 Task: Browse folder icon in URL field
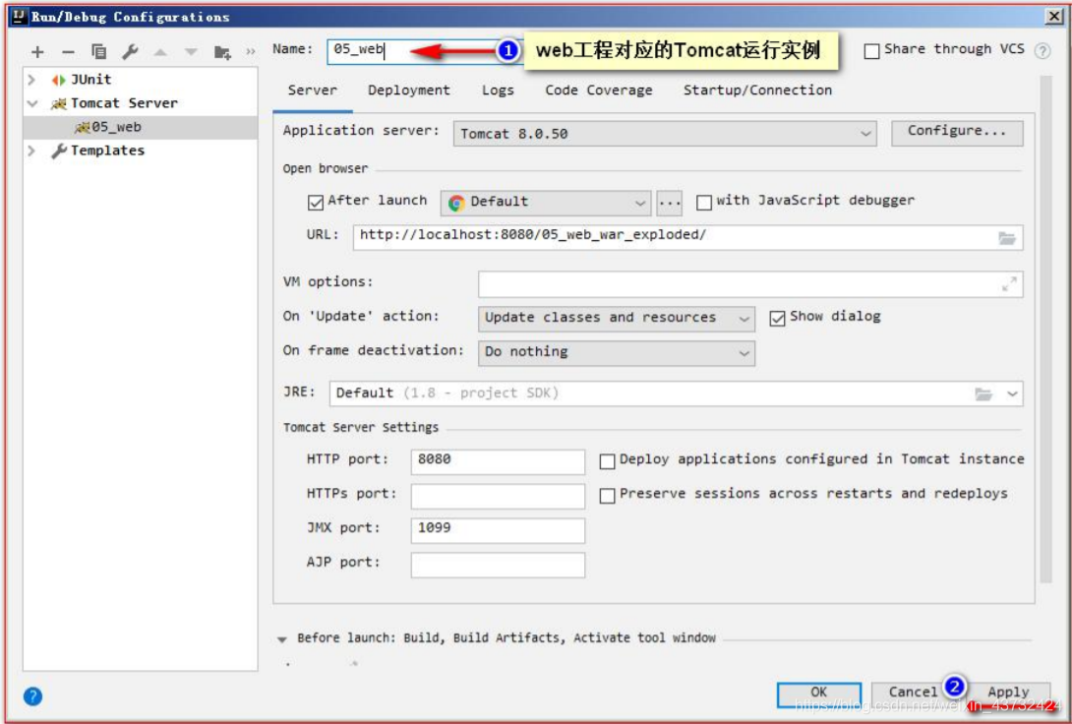tap(1006, 238)
